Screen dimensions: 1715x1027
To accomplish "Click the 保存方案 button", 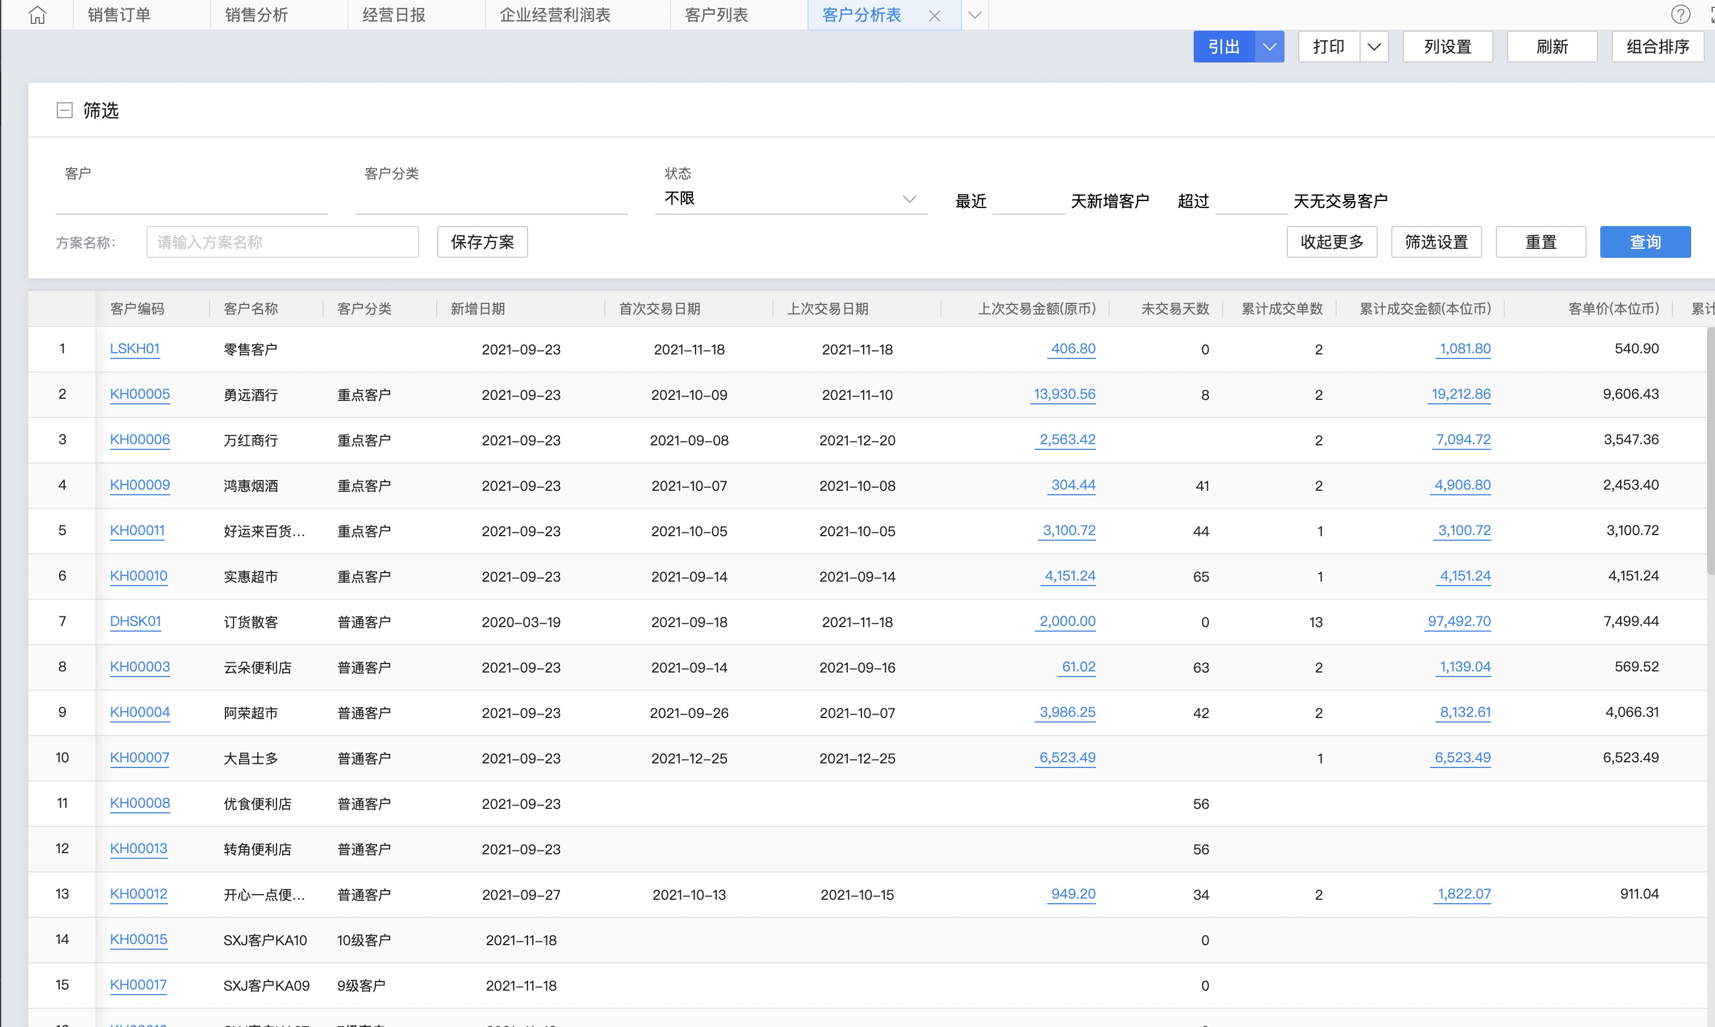I will [482, 242].
